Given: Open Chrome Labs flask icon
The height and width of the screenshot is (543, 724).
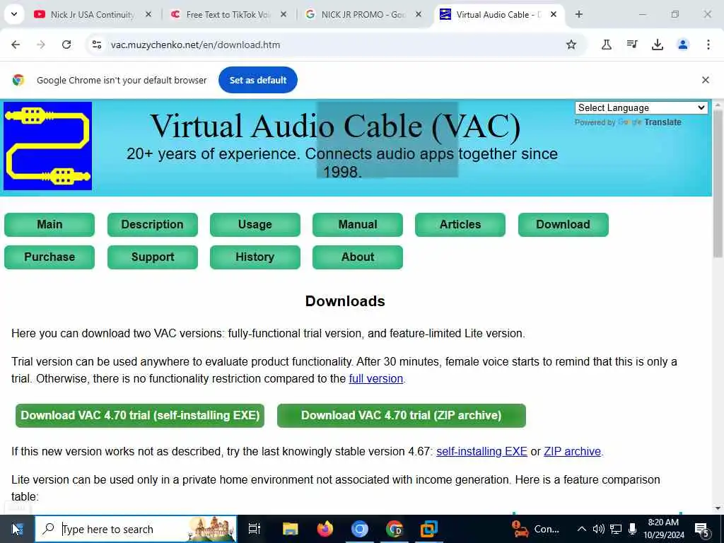Looking at the screenshot, I should pyautogui.click(x=607, y=45).
